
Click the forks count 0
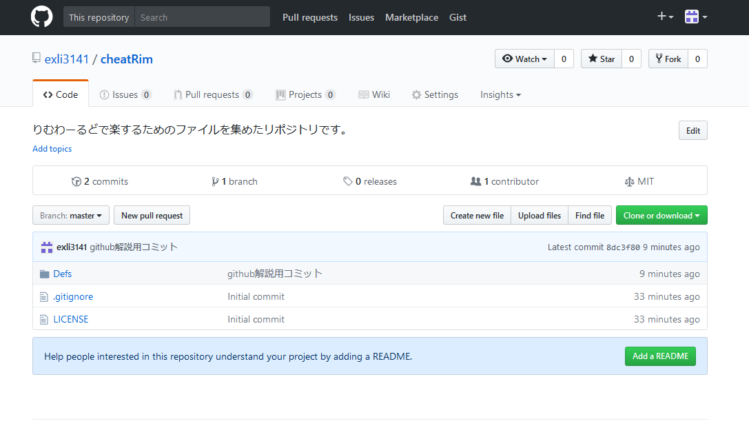697,59
